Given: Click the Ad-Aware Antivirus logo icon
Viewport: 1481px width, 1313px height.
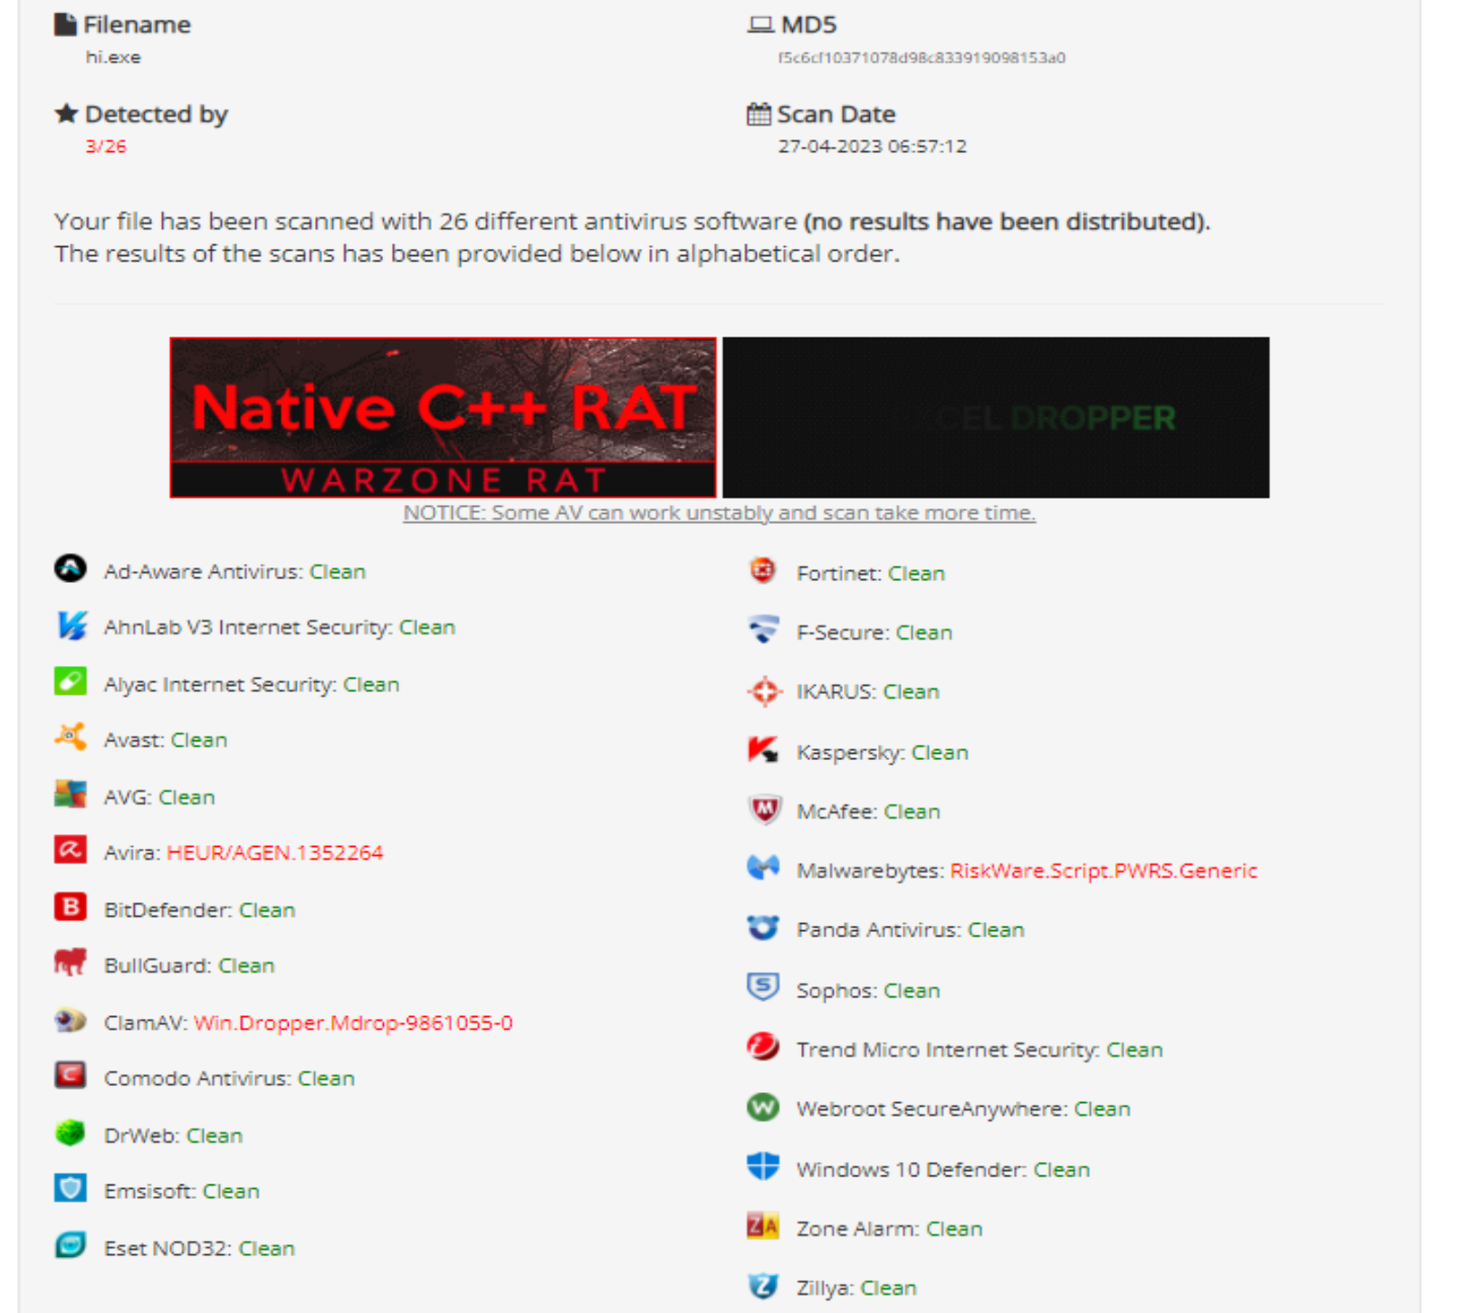Looking at the screenshot, I should coord(71,568).
